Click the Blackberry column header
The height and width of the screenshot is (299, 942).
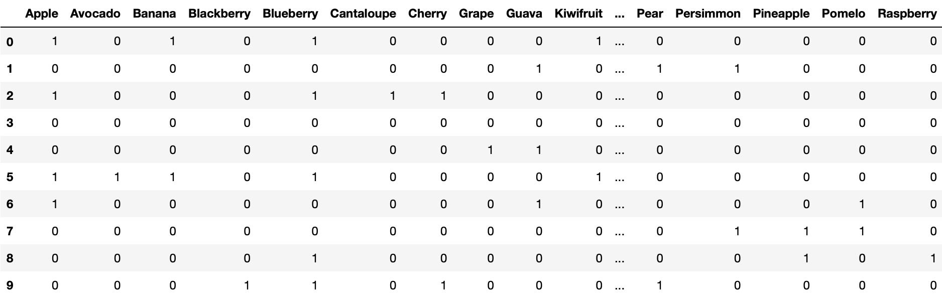click(219, 14)
